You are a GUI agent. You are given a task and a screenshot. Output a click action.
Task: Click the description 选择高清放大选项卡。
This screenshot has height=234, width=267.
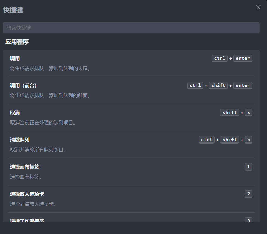coord(33,204)
